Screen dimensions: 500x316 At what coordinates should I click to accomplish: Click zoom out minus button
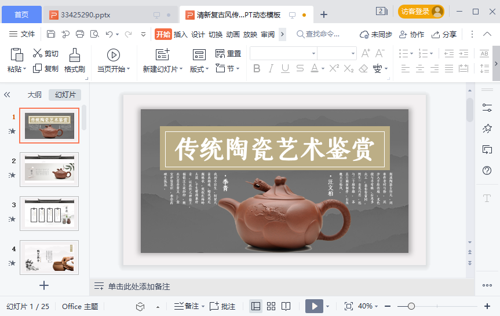tap(388, 306)
